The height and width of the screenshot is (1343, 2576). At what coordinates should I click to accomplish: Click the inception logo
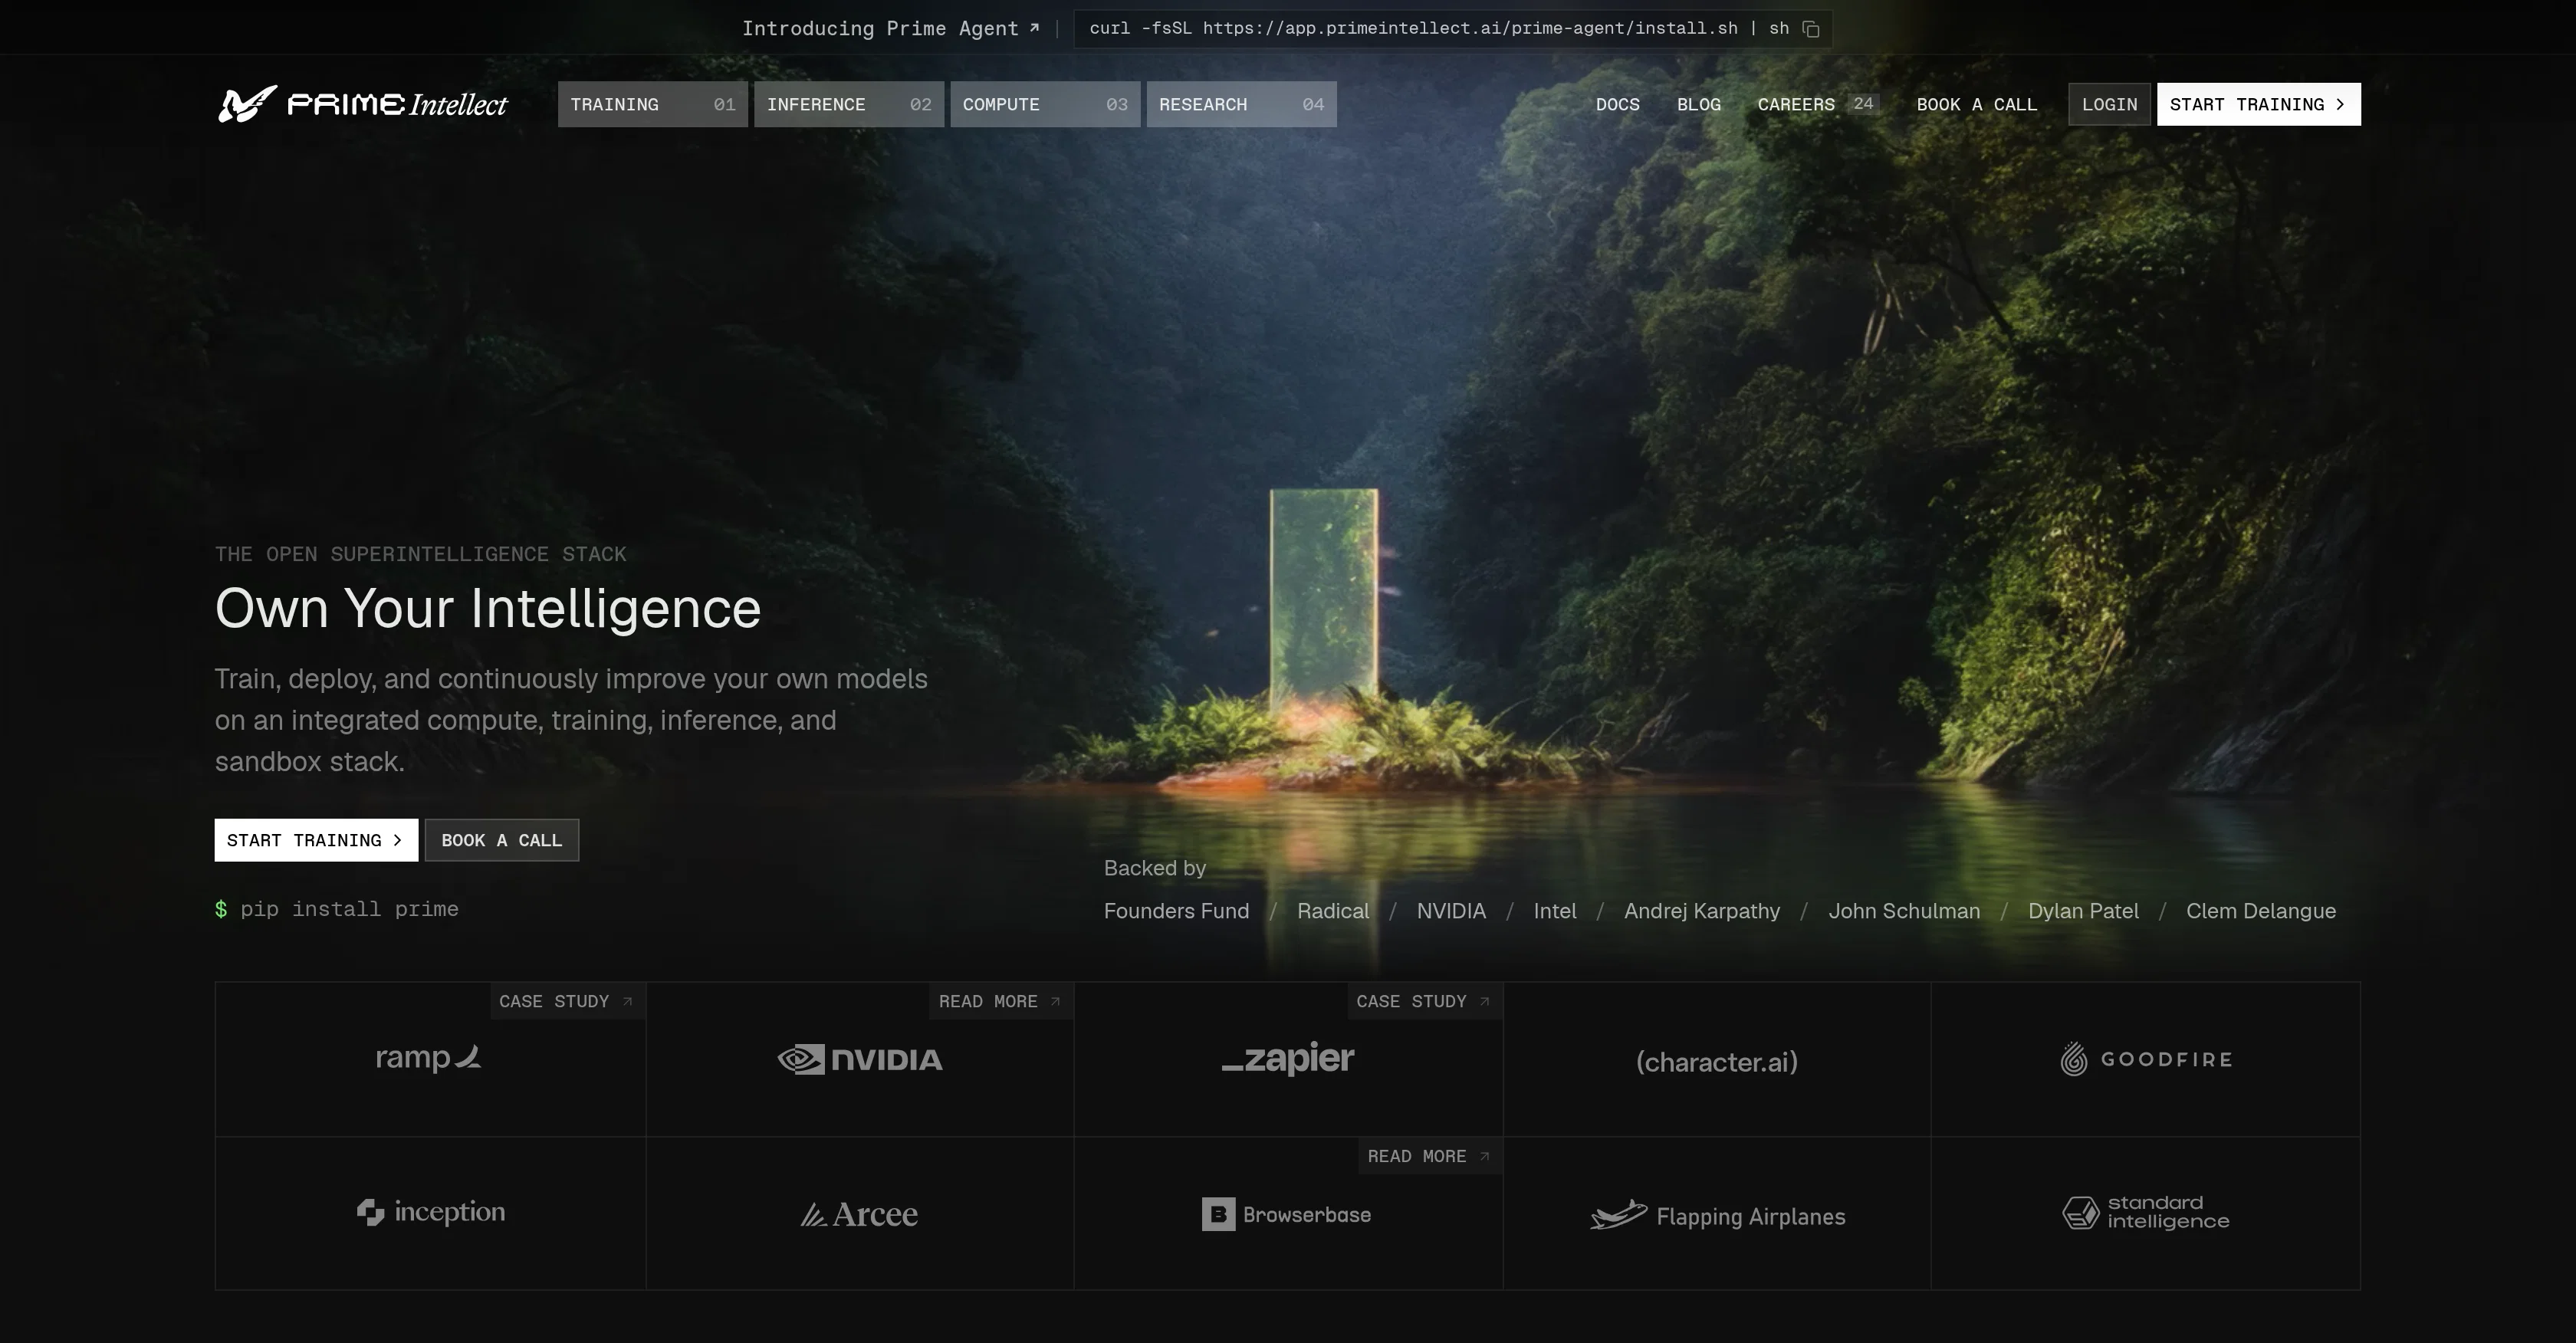pyautogui.click(x=431, y=1212)
